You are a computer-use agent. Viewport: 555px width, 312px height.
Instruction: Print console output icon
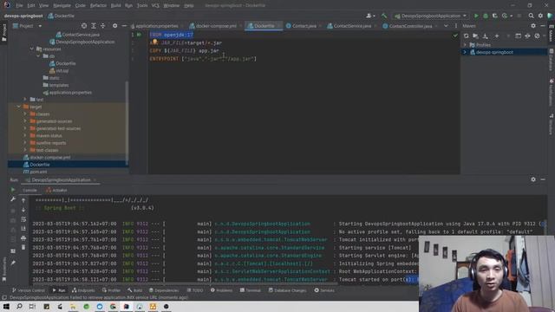pos(23,238)
